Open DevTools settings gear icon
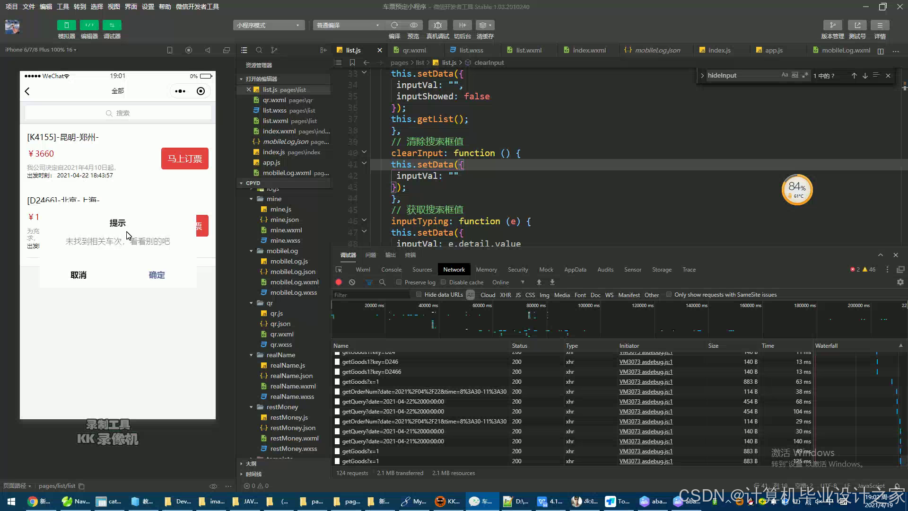Viewport: 908px width, 511px height. (x=900, y=282)
